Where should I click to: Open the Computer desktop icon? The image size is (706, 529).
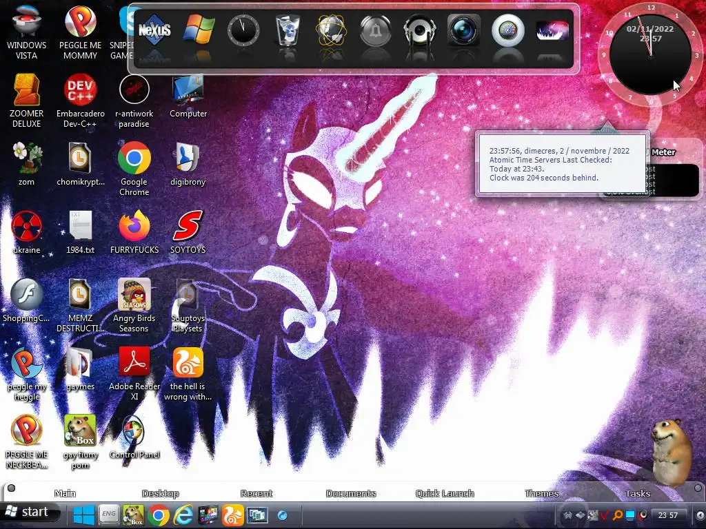pos(188,96)
